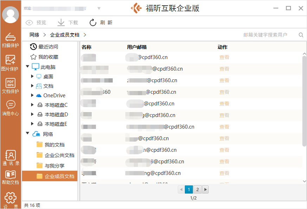The height and width of the screenshot is (209, 307).
Task: Click the 用户邮箱 column header
Action: click(137, 47)
